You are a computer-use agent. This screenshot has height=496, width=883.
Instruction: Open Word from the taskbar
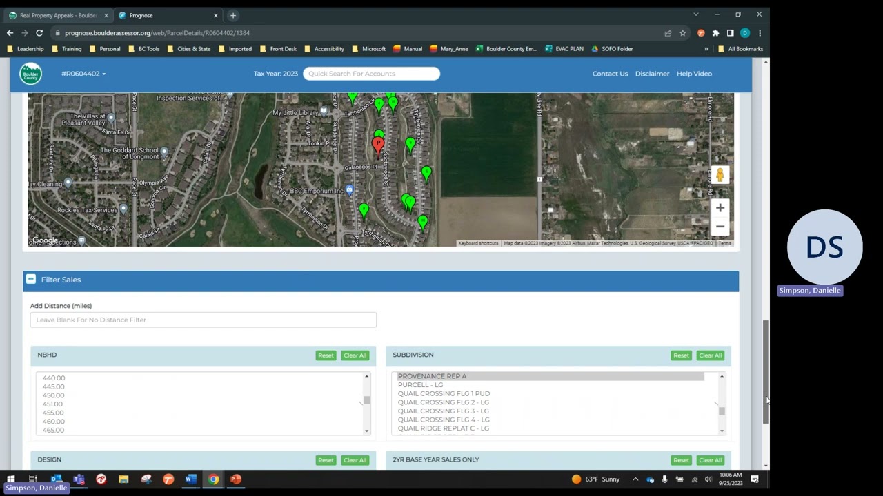coord(191,479)
